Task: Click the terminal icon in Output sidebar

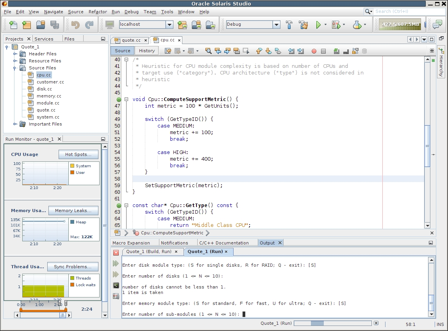Action: (x=116, y=285)
